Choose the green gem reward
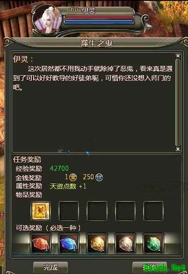Viewport: 188px width, 274px height. coord(153,244)
